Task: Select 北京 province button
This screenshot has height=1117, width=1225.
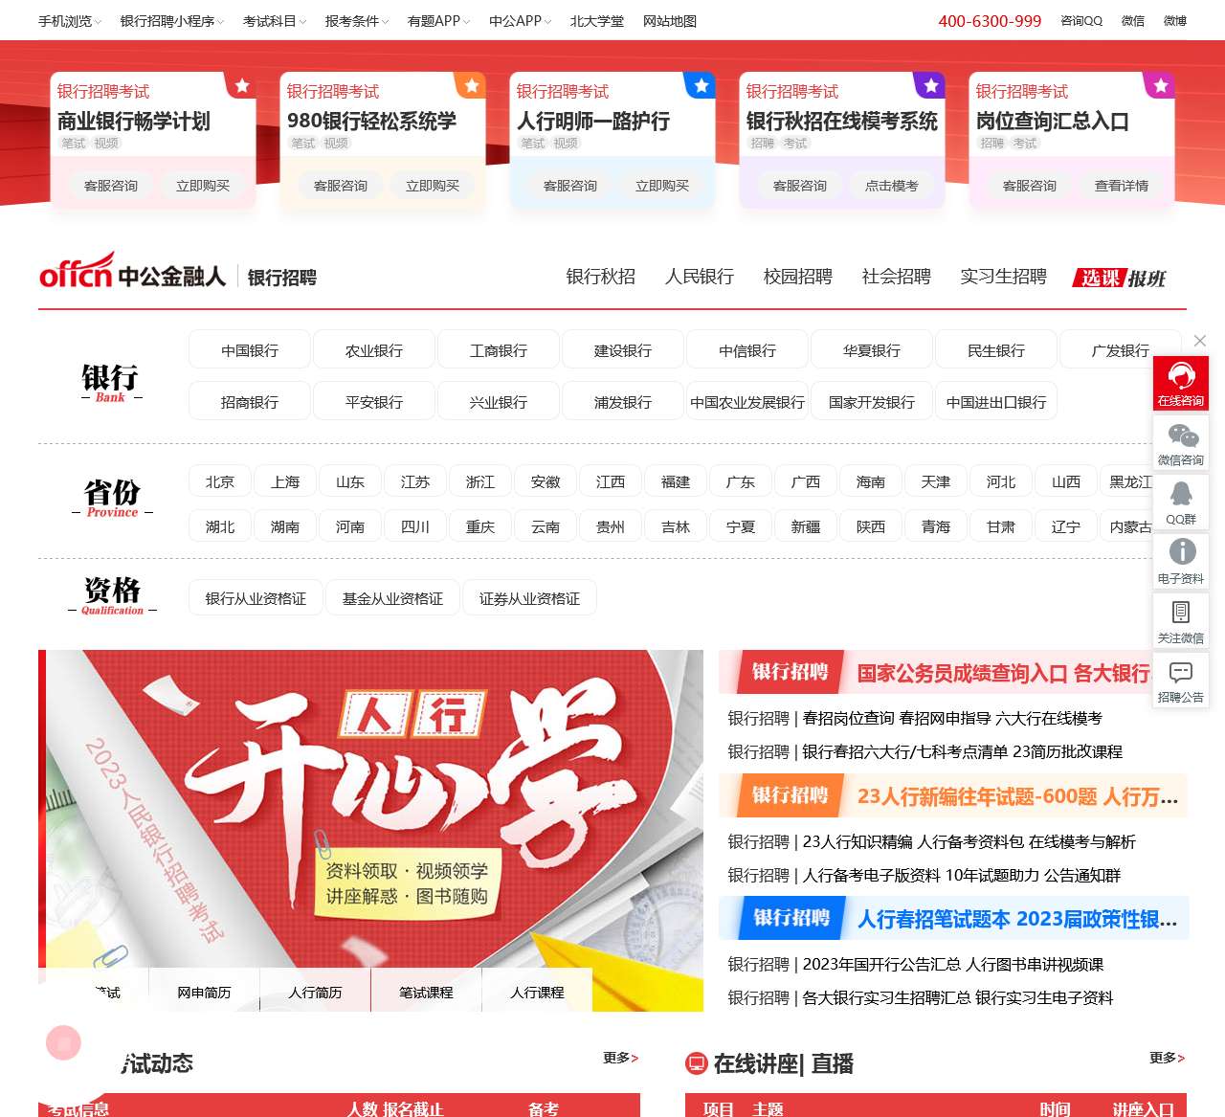Action: click(x=220, y=481)
